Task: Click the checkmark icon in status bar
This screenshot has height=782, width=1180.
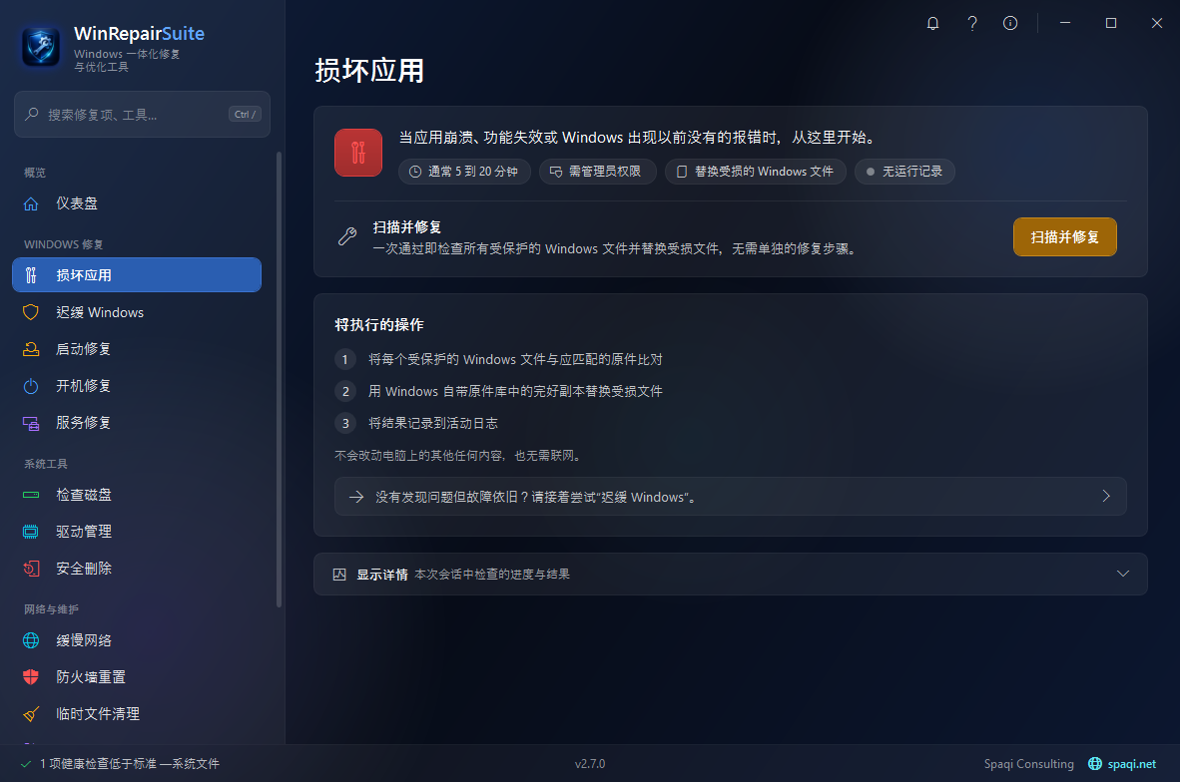Action: (26, 764)
